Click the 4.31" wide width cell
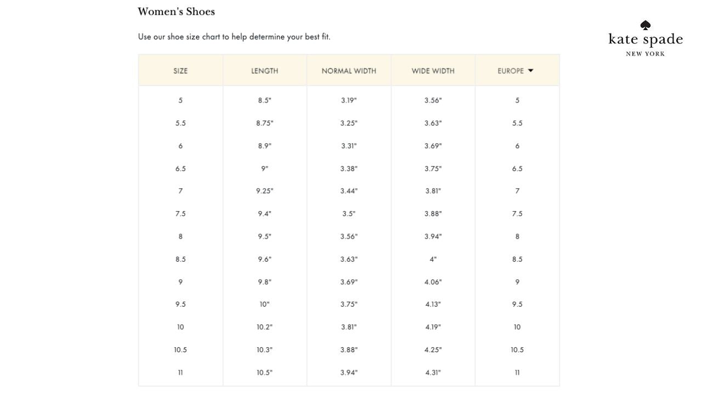This screenshot has width=702, height=395. tap(433, 373)
